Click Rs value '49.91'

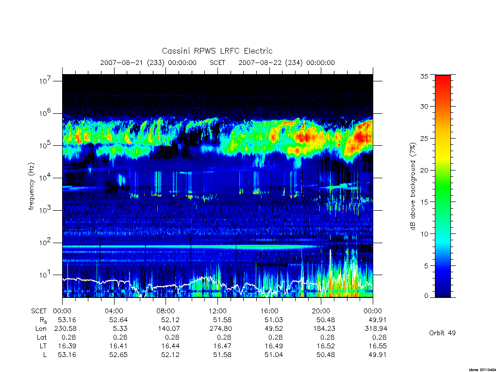[x=378, y=320]
